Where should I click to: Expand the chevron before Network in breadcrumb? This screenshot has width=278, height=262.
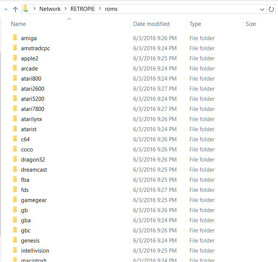[35, 9]
